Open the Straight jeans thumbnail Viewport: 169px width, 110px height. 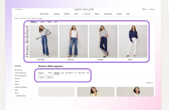click(x=103, y=41)
